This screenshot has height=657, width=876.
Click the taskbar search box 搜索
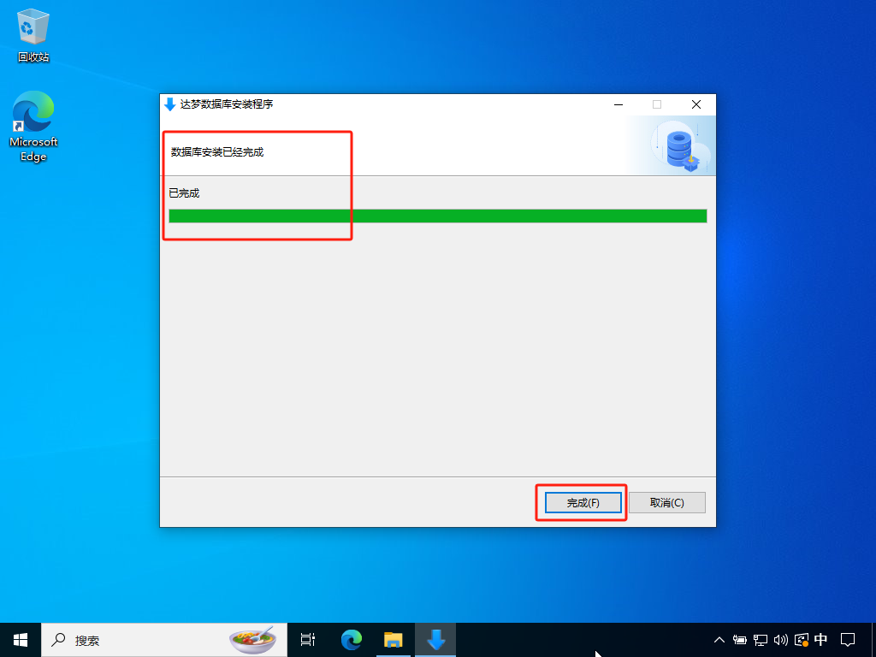163,640
